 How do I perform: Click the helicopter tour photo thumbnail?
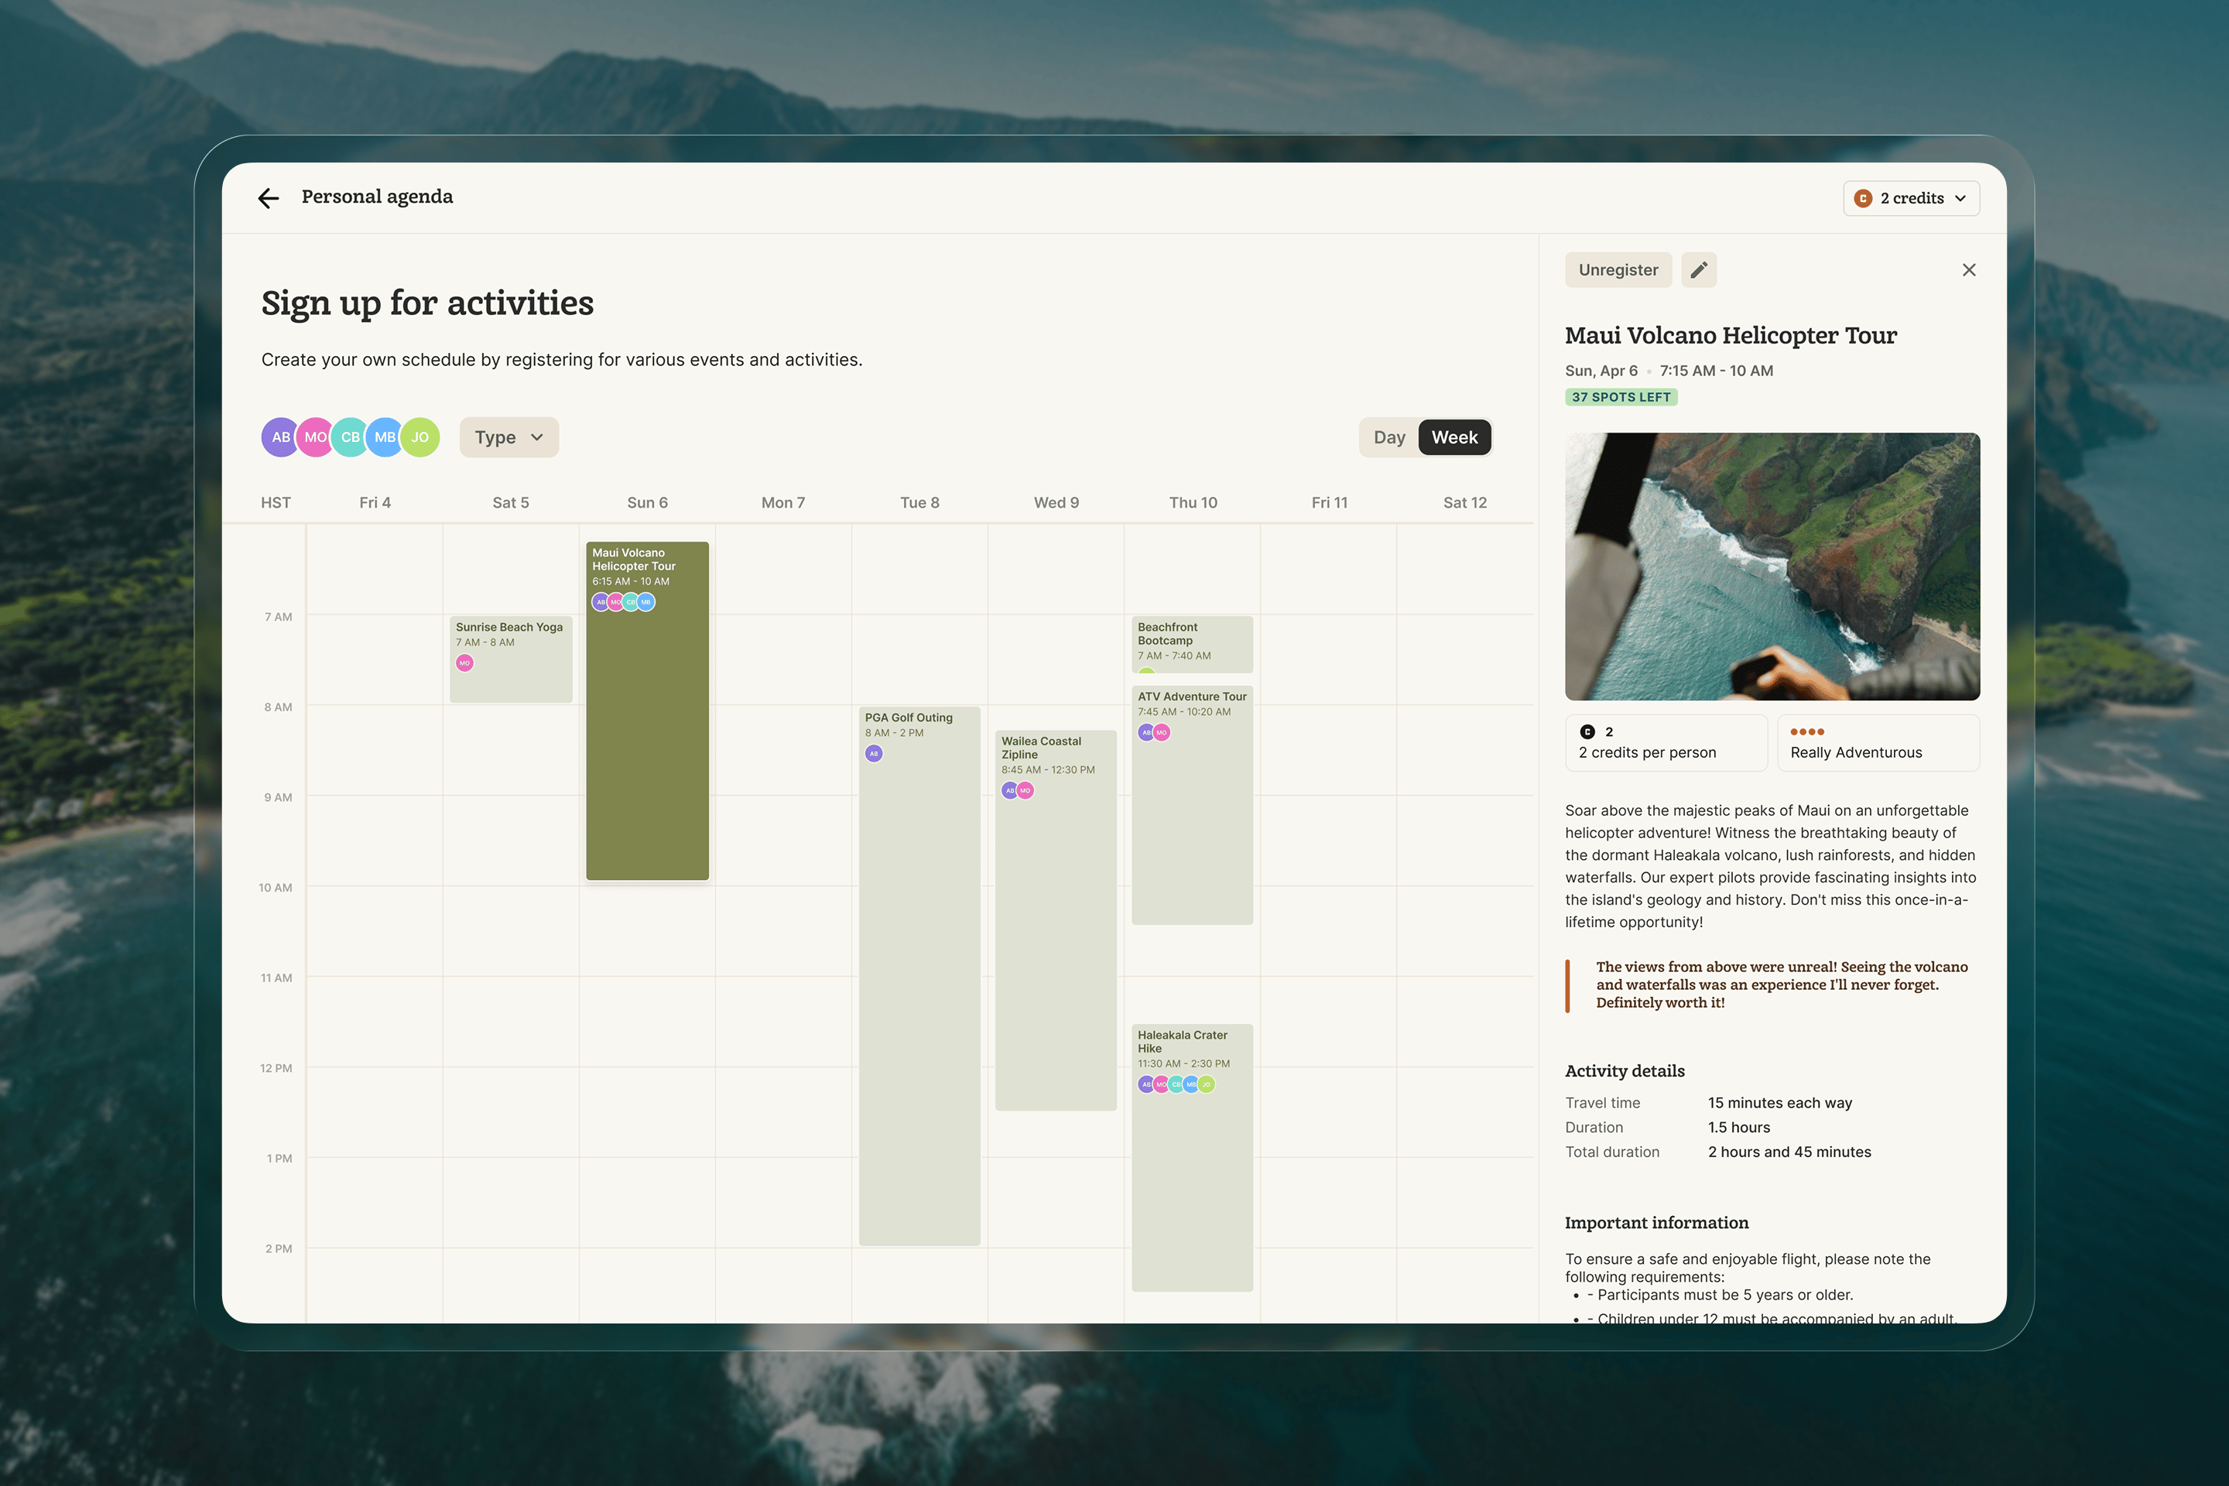point(1772,566)
